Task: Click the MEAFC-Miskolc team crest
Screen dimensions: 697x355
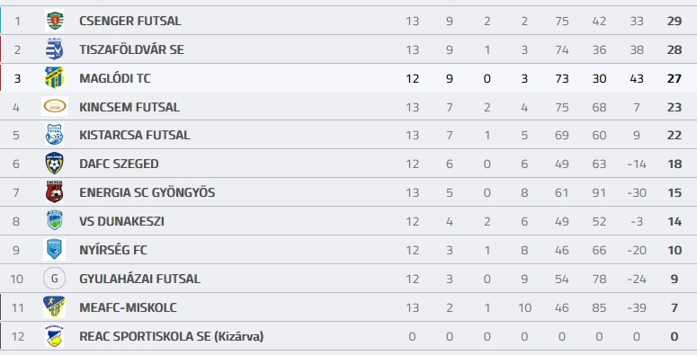Action: click(54, 307)
